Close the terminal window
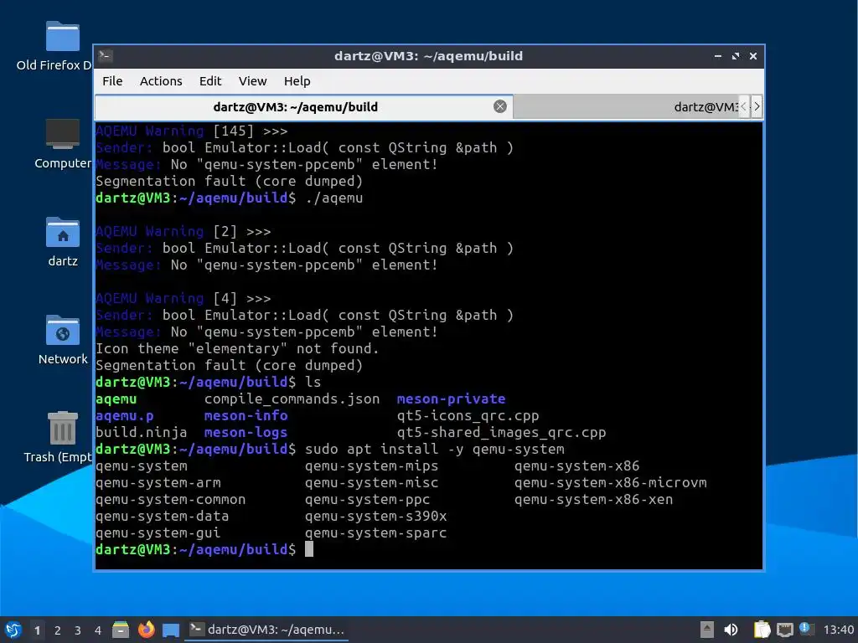The height and width of the screenshot is (643, 858). 753,56
